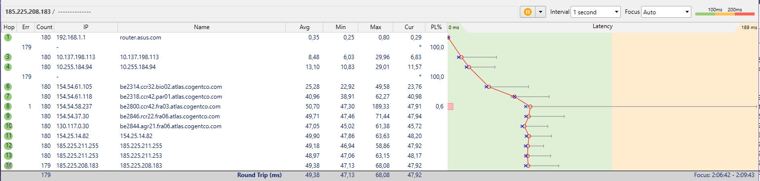This screenshot has height=181, width=760.
Task: Click the IP cell 185.225.211.255
Action: coord(77,146)
